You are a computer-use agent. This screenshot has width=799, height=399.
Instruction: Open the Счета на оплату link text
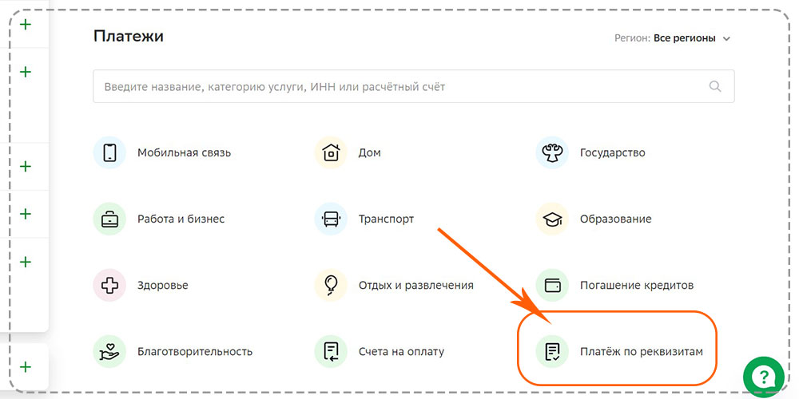[402, 351]
